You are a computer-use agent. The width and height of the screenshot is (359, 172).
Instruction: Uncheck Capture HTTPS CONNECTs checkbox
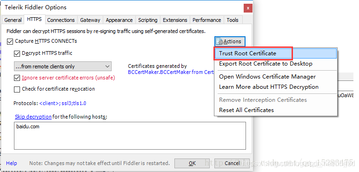coord(10,42)
